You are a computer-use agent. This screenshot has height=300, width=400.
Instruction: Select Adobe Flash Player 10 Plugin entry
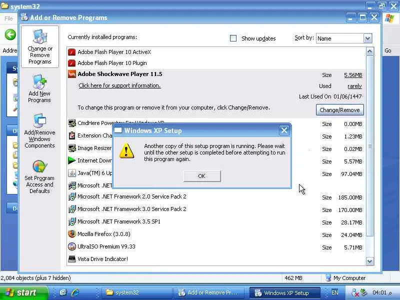pos(216,63)
